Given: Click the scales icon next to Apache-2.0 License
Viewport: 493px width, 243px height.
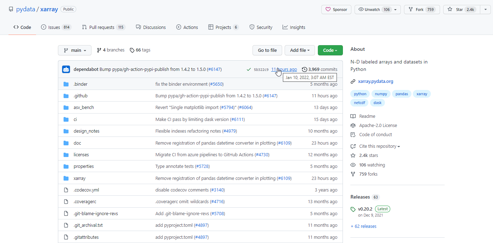Looking at the screenshot, I should (353, 125).
